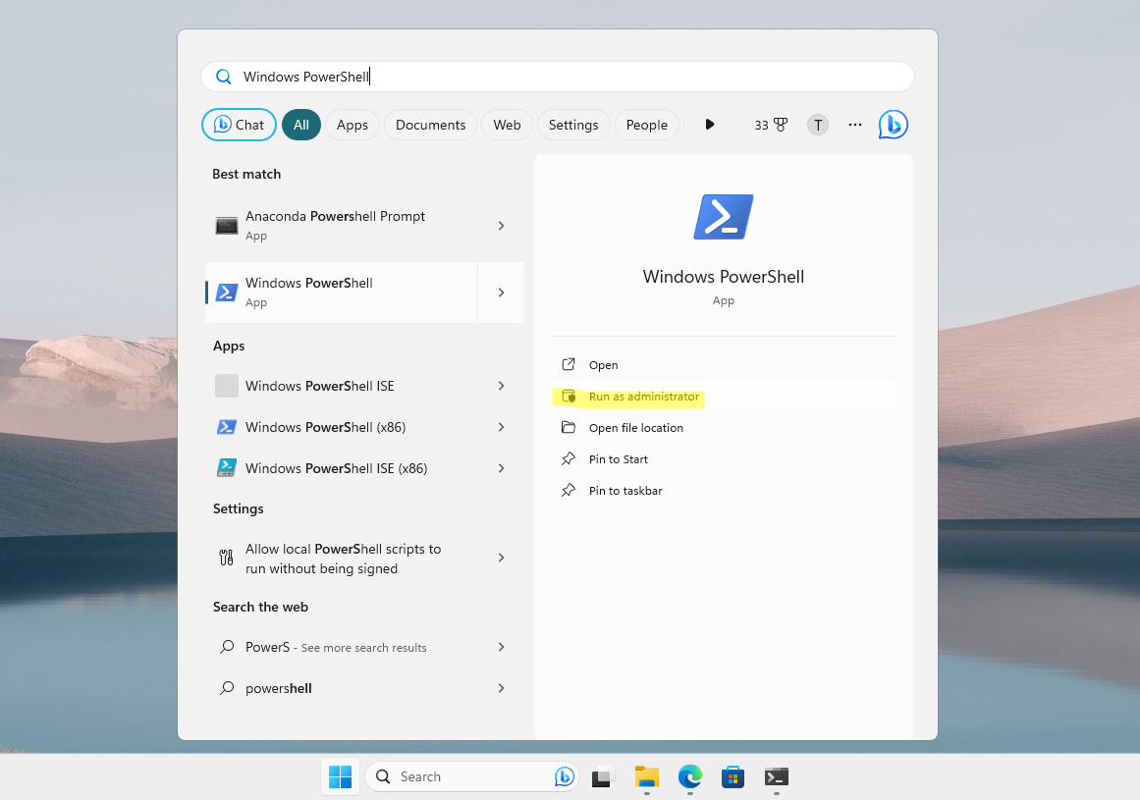Click the Windows PowerShell ISE (x86) icon

(x=226, y=468)
